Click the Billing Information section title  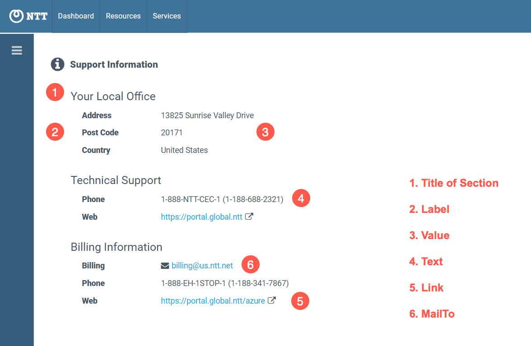(x=116, y=247)
